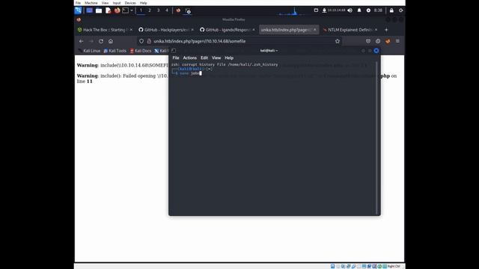
Task: Open the VirtualBox Help menu
Action: pyautogui.click(x=143, y=3)
